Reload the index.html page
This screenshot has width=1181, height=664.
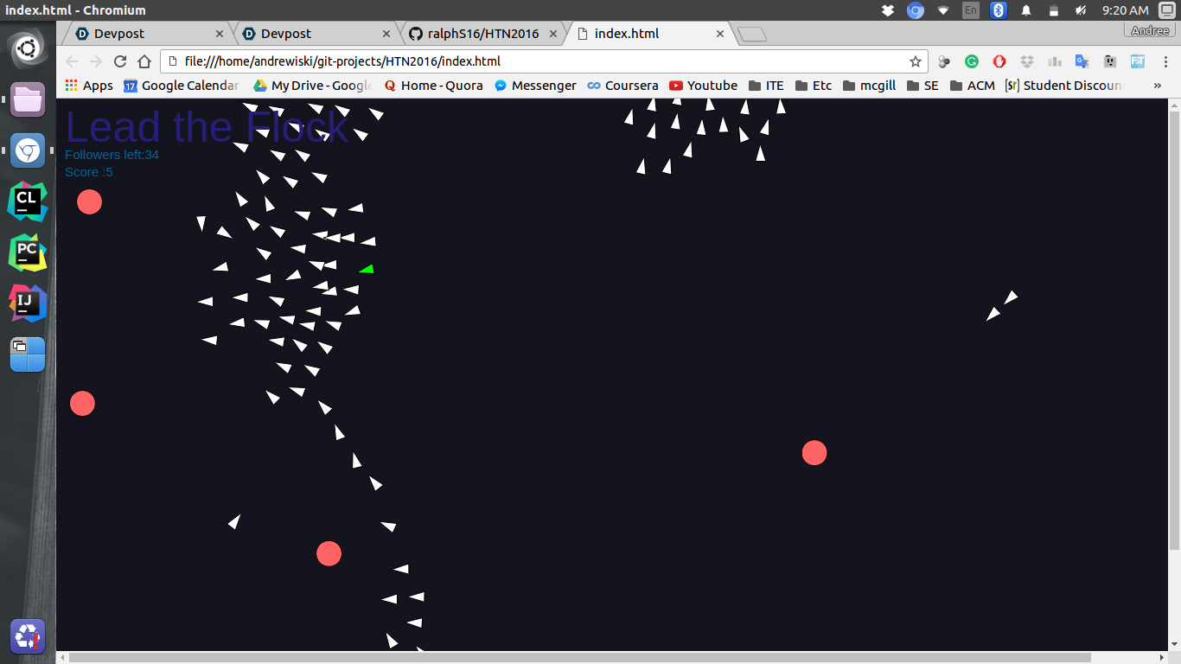(120, 61)
